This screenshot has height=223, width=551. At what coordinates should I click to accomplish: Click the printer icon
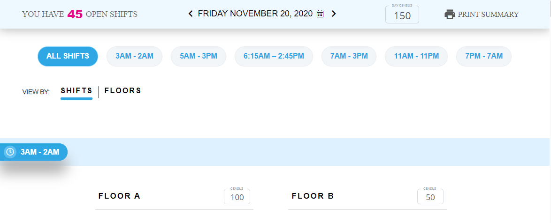450,15
